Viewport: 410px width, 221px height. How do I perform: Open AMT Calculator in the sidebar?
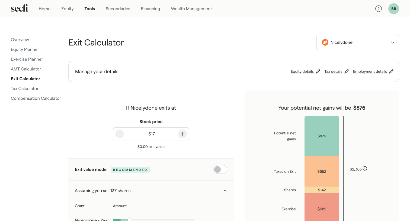(26, 69)
